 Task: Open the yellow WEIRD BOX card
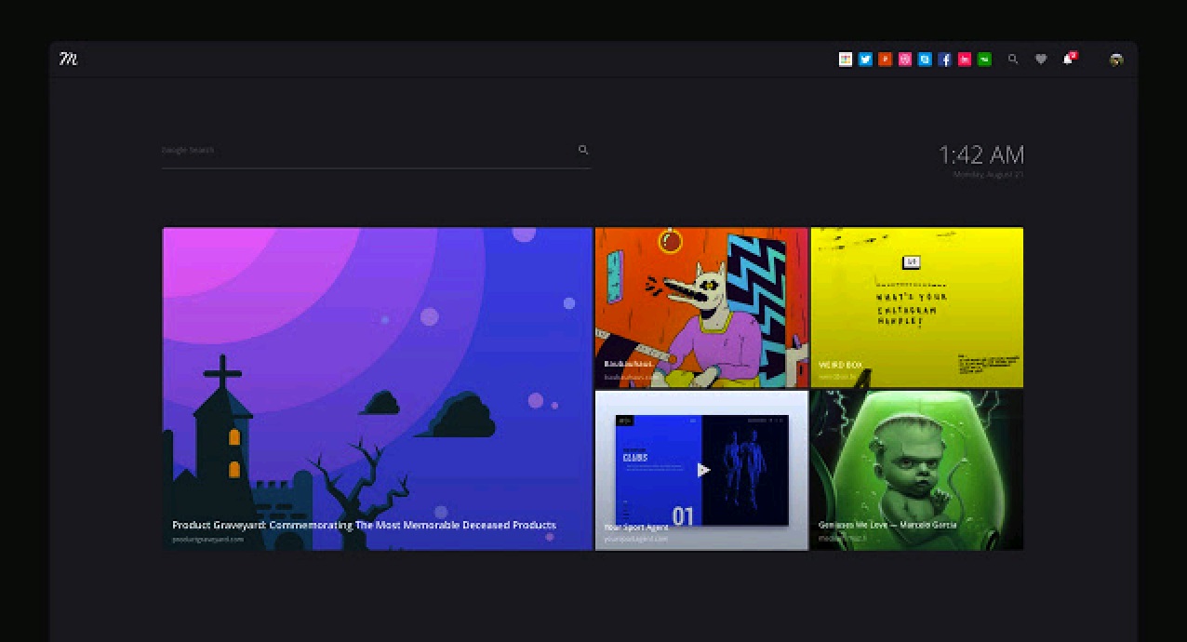(x=916, y=307)
